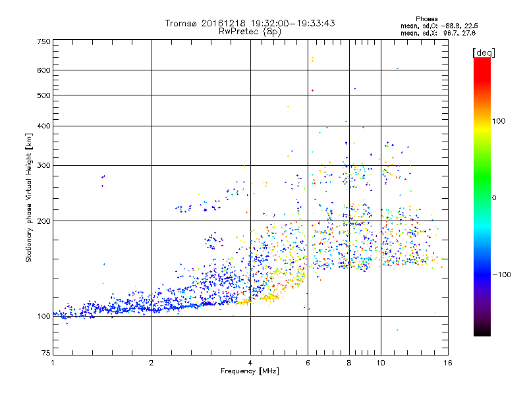Click the x-axis tick label '1'
This screenshot has width=527, height=395.
click(53, 363)
